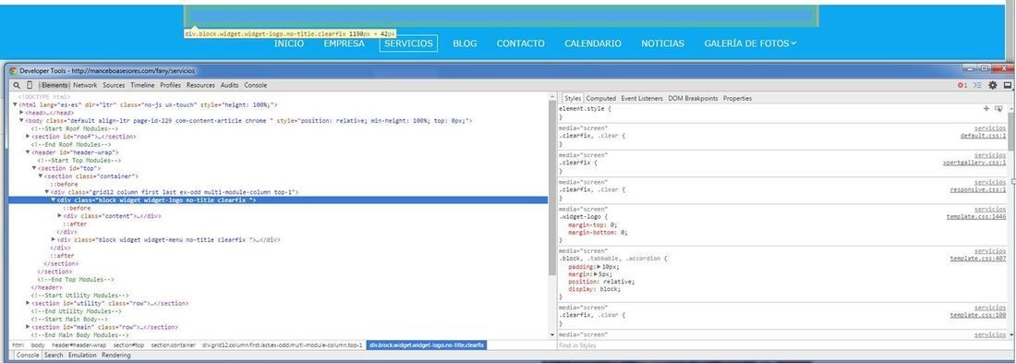
Task: Open GALERÍA DE FOTOS dropdown menu
Action: [750, 43]
